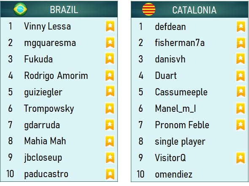Select Manel_m_l in Catalonia roster
This screenshot has width=249, height=186.
pyautogui.click(x=175, y=108)
